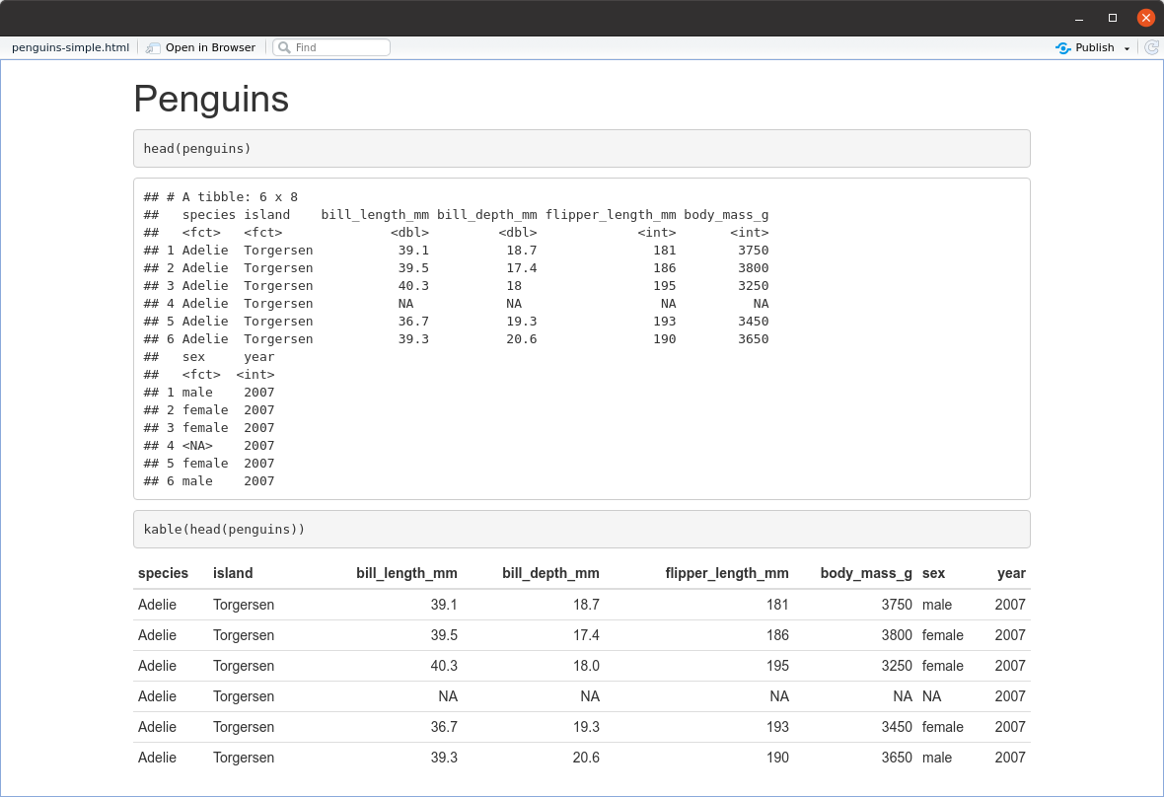This screenshot has height=797, width=1164.
Task: Click the Penguins page heading
Action: 211,99
